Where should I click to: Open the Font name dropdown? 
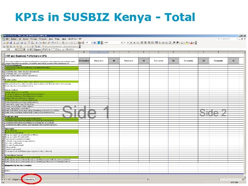122,43
